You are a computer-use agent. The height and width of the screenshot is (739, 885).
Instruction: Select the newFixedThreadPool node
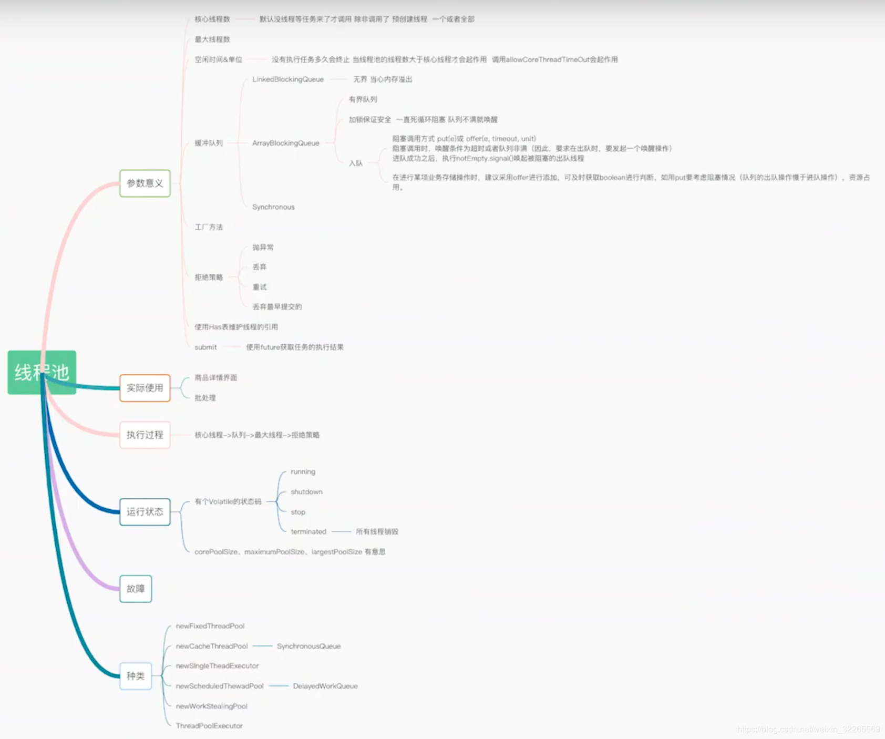point(210,626)
